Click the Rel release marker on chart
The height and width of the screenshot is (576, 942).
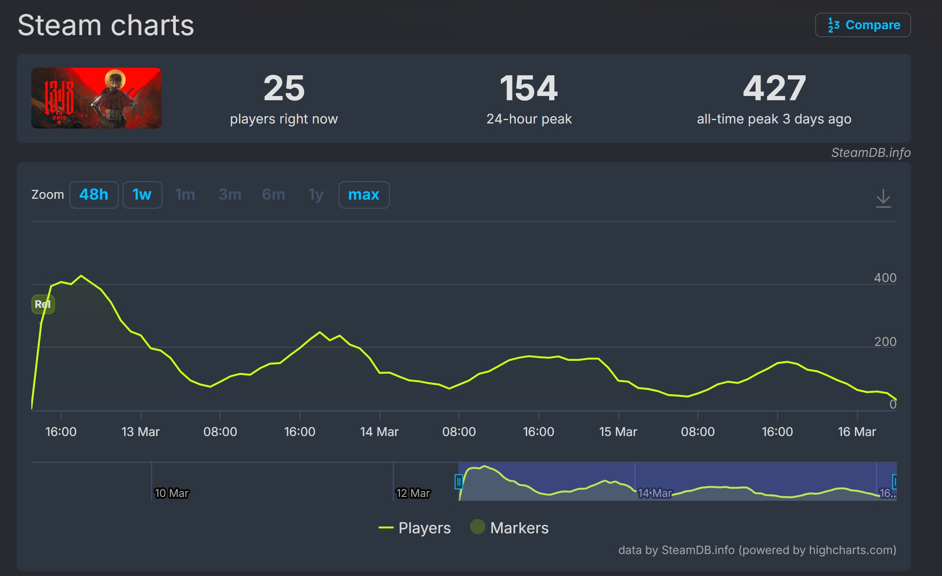pyautogui.click(x=43, y=304)
